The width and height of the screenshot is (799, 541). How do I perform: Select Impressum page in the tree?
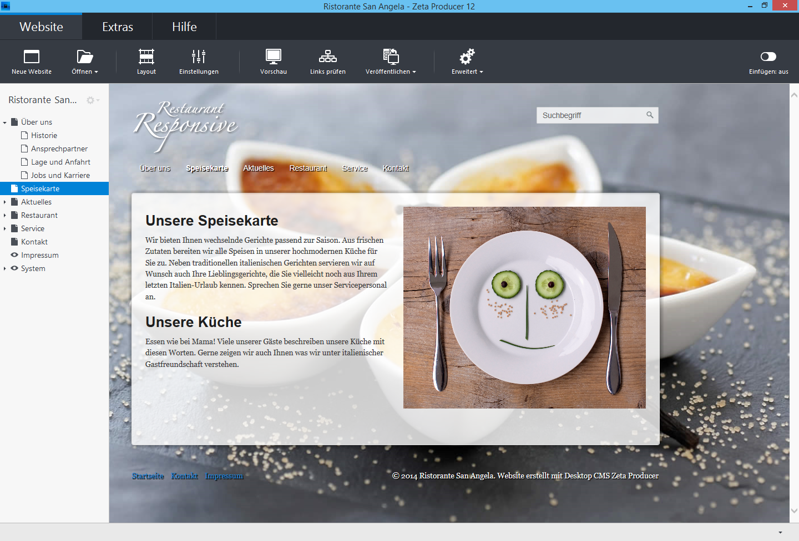(39, 255)
